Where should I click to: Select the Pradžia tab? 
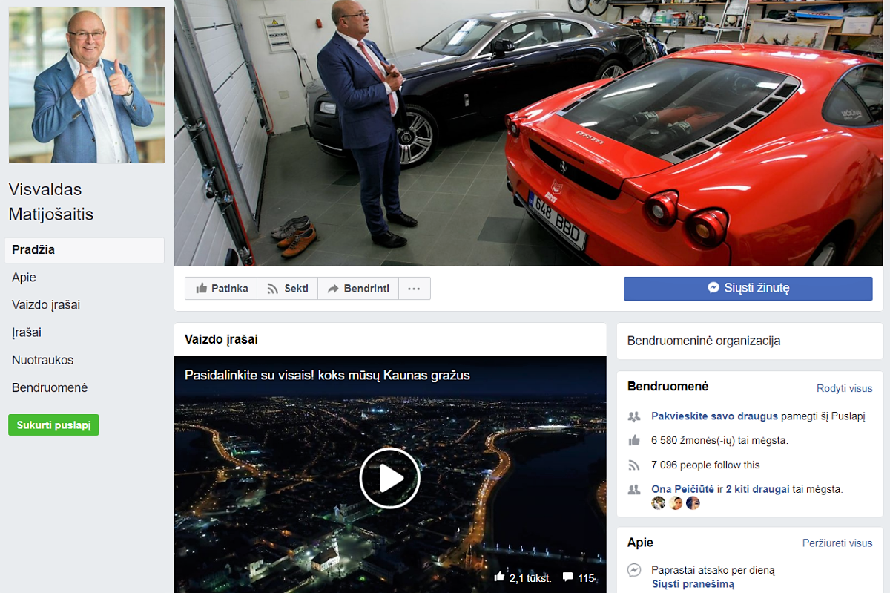pyautogui.click(x=84, y=250)
